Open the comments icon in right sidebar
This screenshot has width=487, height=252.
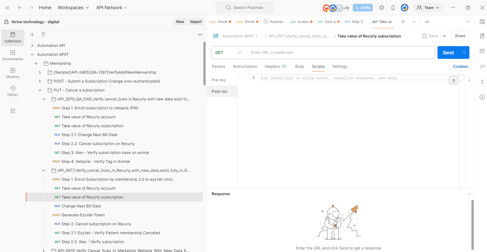coord(482,51)
